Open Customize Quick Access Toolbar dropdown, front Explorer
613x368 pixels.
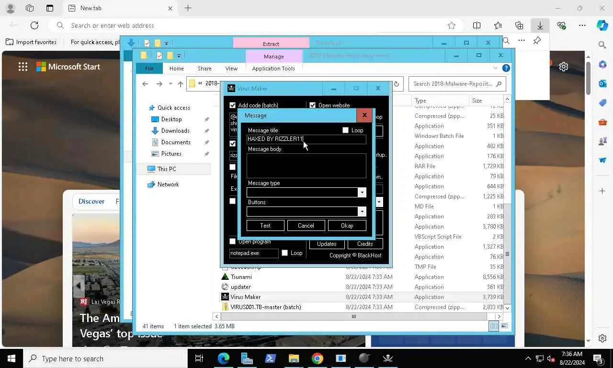pyautogui.click(x=179, y=56)
